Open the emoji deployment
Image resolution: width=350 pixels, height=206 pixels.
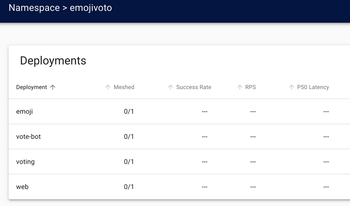tap(24, 111)
